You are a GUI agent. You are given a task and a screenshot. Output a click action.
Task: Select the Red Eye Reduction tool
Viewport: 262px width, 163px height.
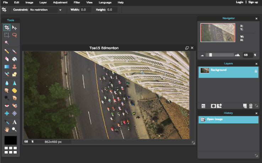click(7, 106)
